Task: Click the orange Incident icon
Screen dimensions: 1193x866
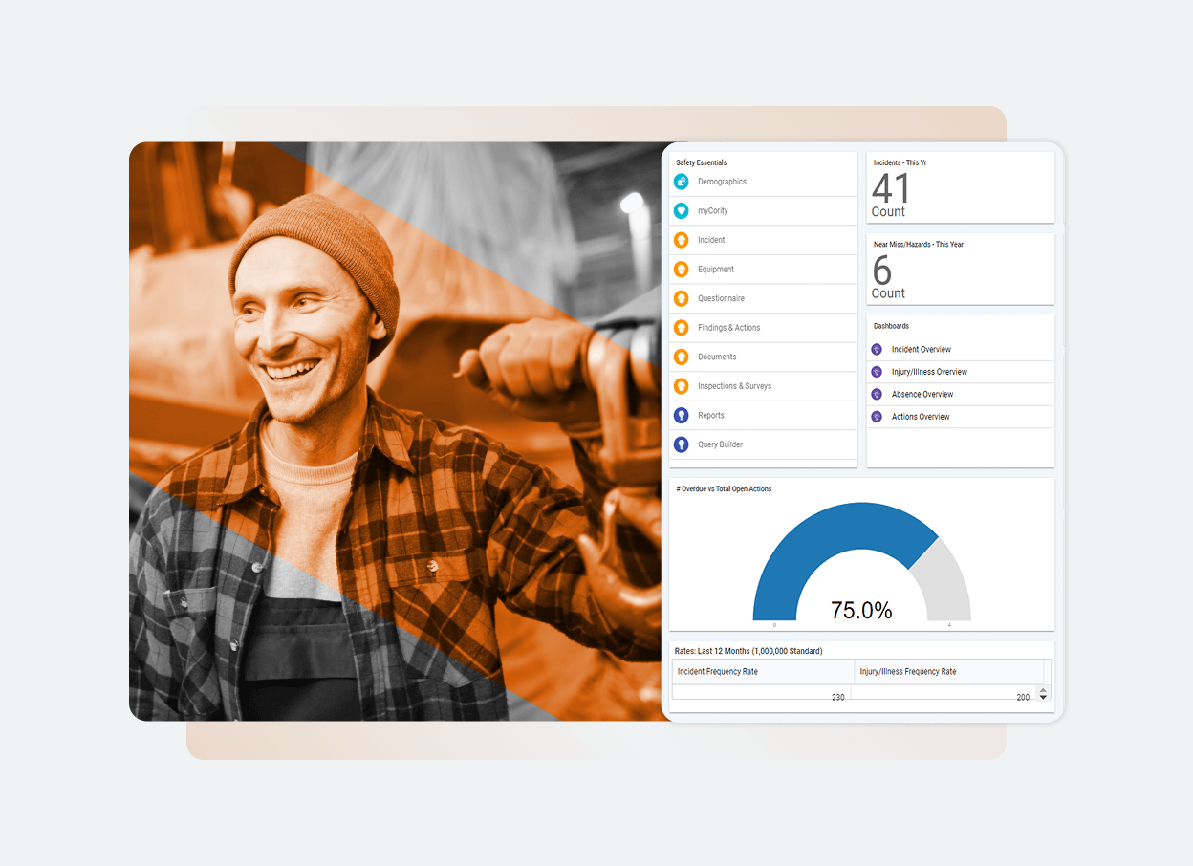Action: click(681, 240)
